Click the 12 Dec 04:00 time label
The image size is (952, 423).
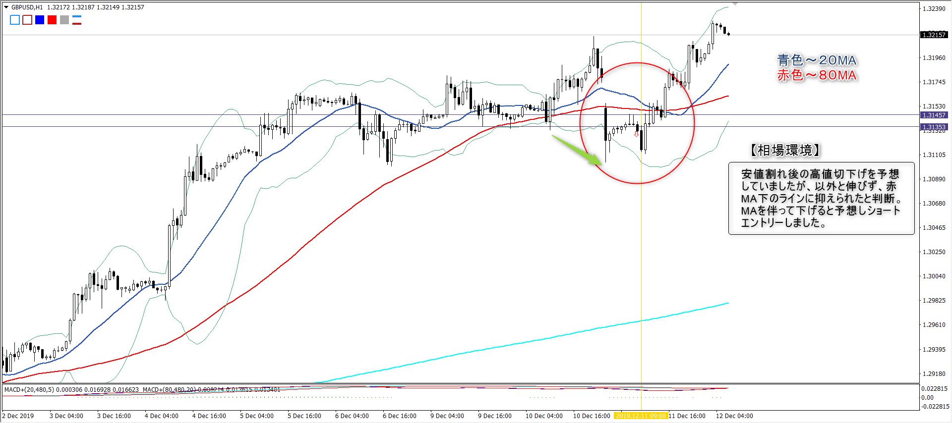(x=734, y=416)
